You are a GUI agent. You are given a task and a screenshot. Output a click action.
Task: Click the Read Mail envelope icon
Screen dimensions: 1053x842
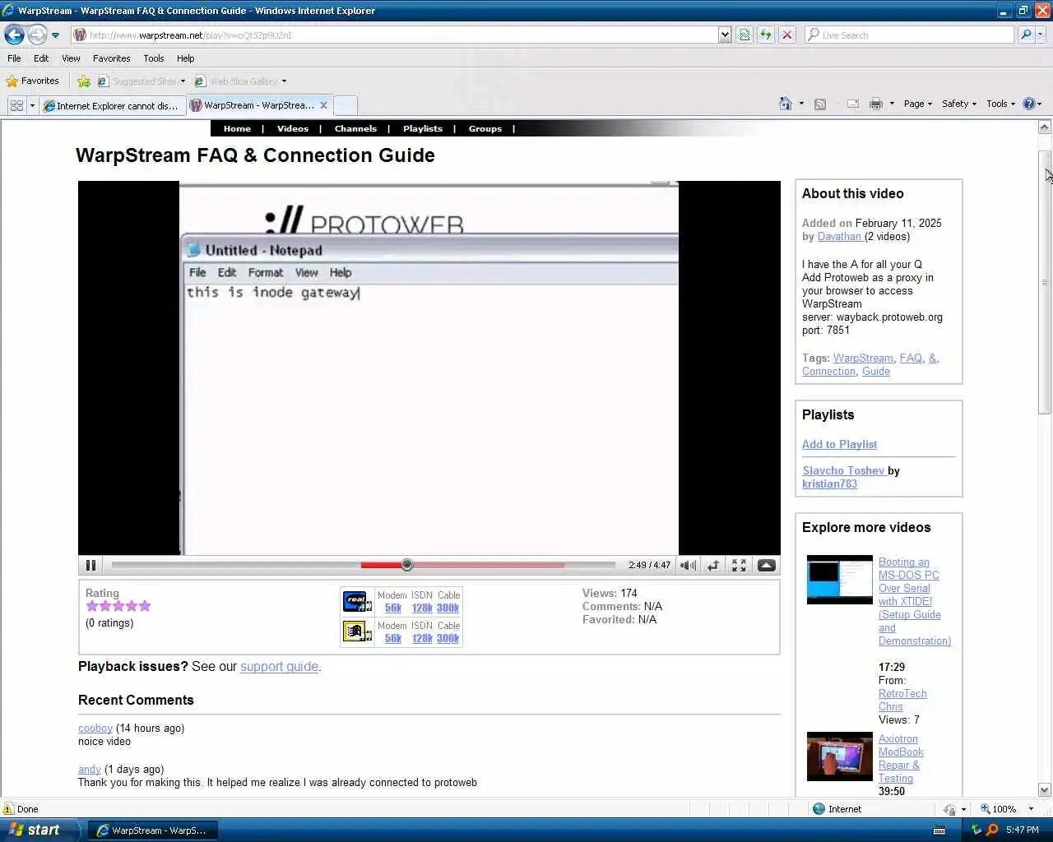pyautogui.click(x=853, y=104)
